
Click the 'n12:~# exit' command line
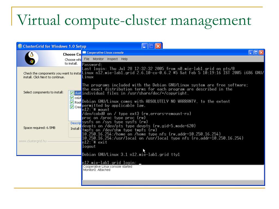tap(95, 142)
